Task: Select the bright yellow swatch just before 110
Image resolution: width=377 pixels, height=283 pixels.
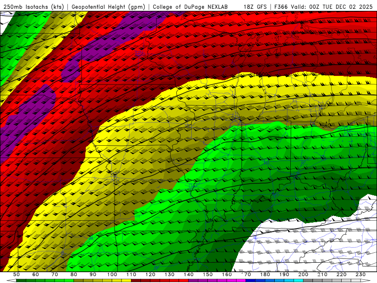Action: tap(126, 281)
